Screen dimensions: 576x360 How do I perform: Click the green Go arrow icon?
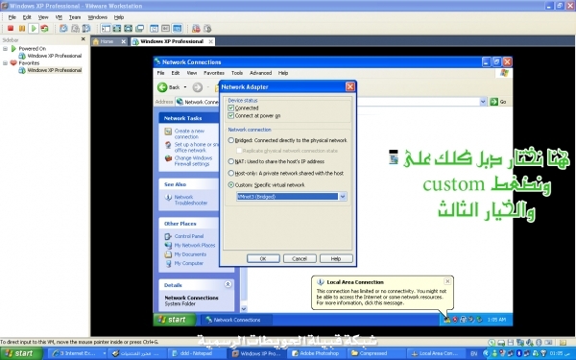click(x=494, y=102)
